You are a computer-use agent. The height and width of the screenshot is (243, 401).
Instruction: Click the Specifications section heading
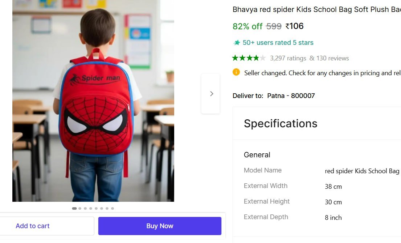pos(281,124)
